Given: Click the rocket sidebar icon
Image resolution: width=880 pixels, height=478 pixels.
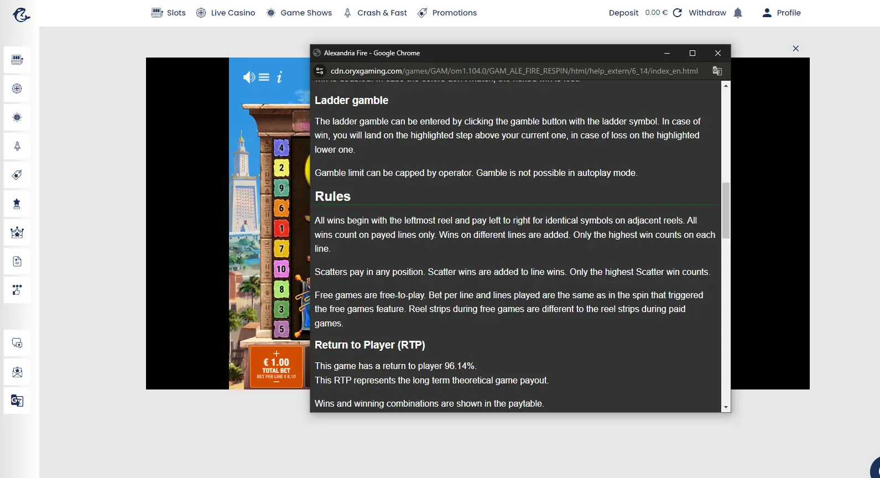Looking at the screenshot, I should click(x=17, y=146).
